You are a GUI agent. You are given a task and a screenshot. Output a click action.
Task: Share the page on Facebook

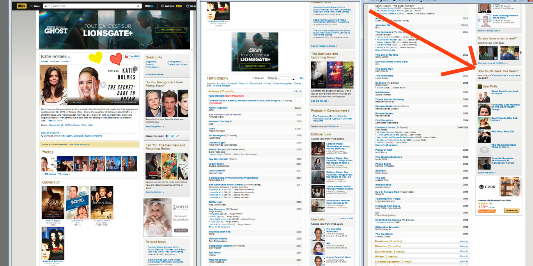pyautogui.click(x=167, y=136)
